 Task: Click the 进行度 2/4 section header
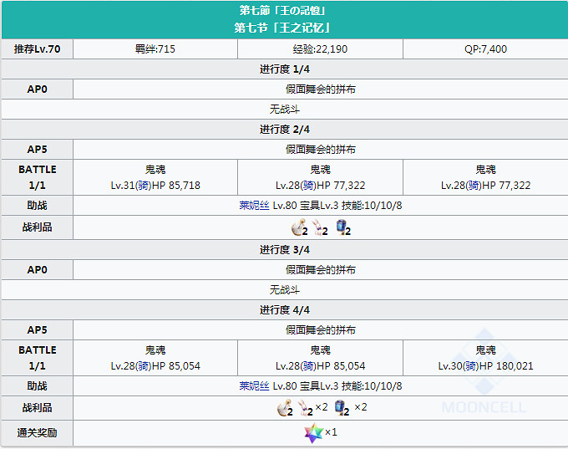(284, 129)
